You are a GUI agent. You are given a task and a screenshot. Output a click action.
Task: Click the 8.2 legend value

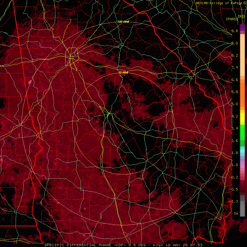click(235, 55)
